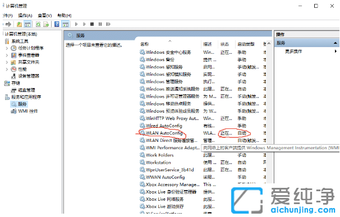Expand the 任务计划程序 node
The height and width of the screenshot is (217, 340).
click(7, 48)
